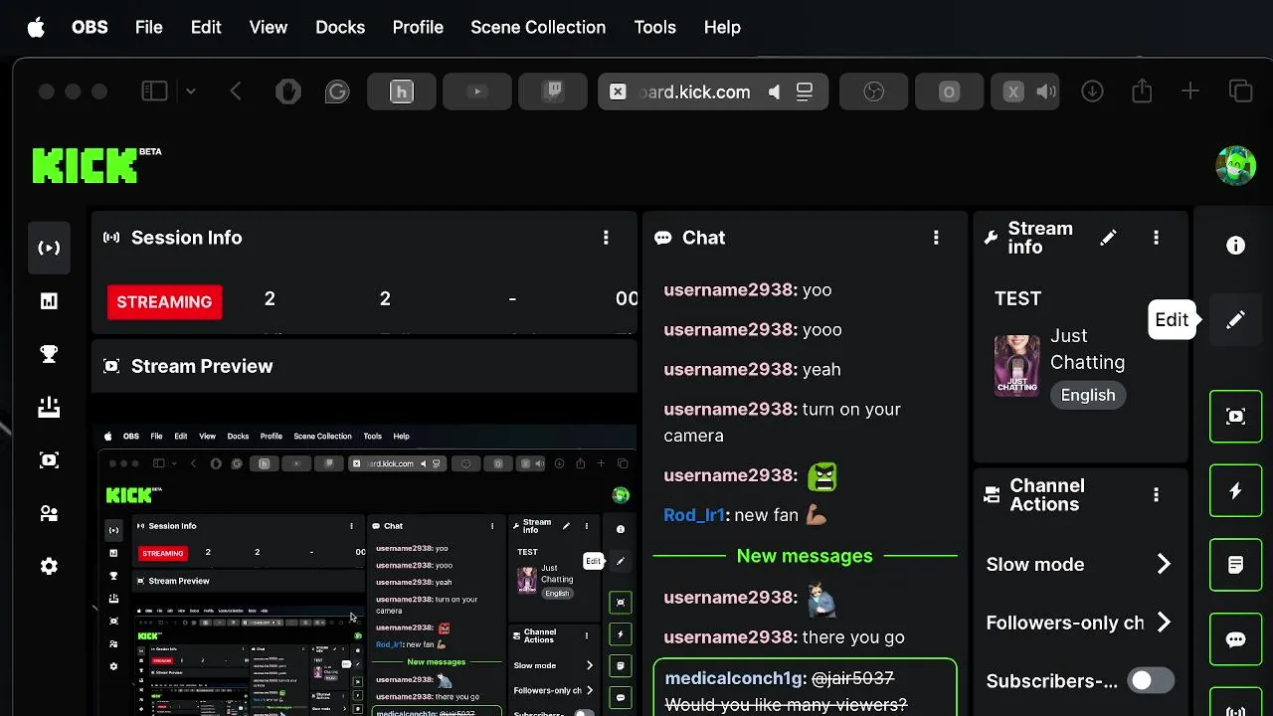Open the profile avatar menu
Image resolution: width=1273 pixels, height=716 pixels.
(x=1235, y=165)
